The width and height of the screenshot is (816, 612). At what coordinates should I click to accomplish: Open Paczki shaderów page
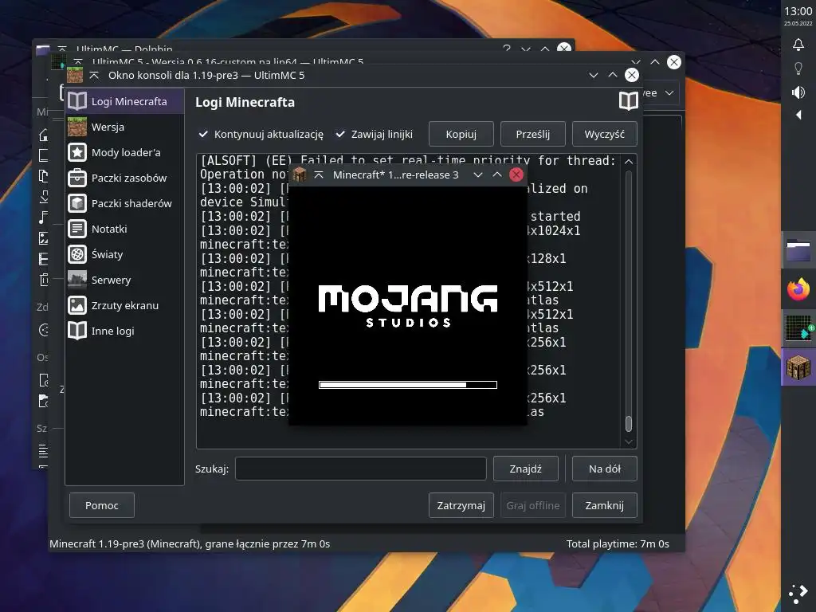coord(124,203)
